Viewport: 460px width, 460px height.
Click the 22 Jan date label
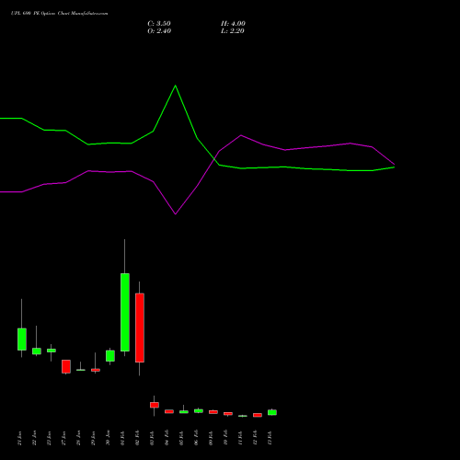coord(35,438)
